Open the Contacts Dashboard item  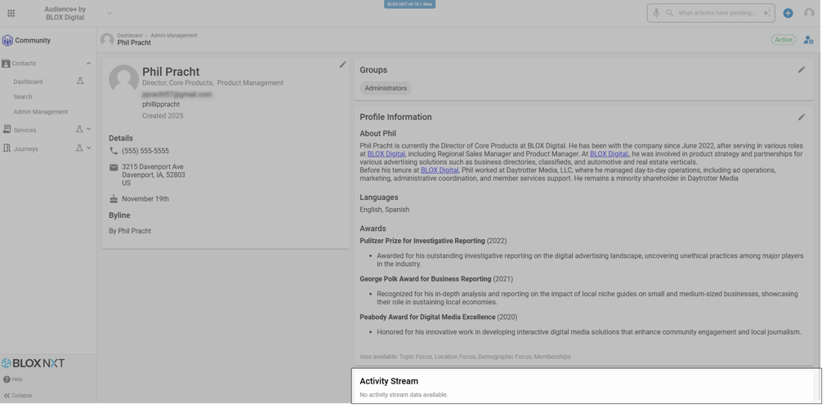[x=28, y=82]
